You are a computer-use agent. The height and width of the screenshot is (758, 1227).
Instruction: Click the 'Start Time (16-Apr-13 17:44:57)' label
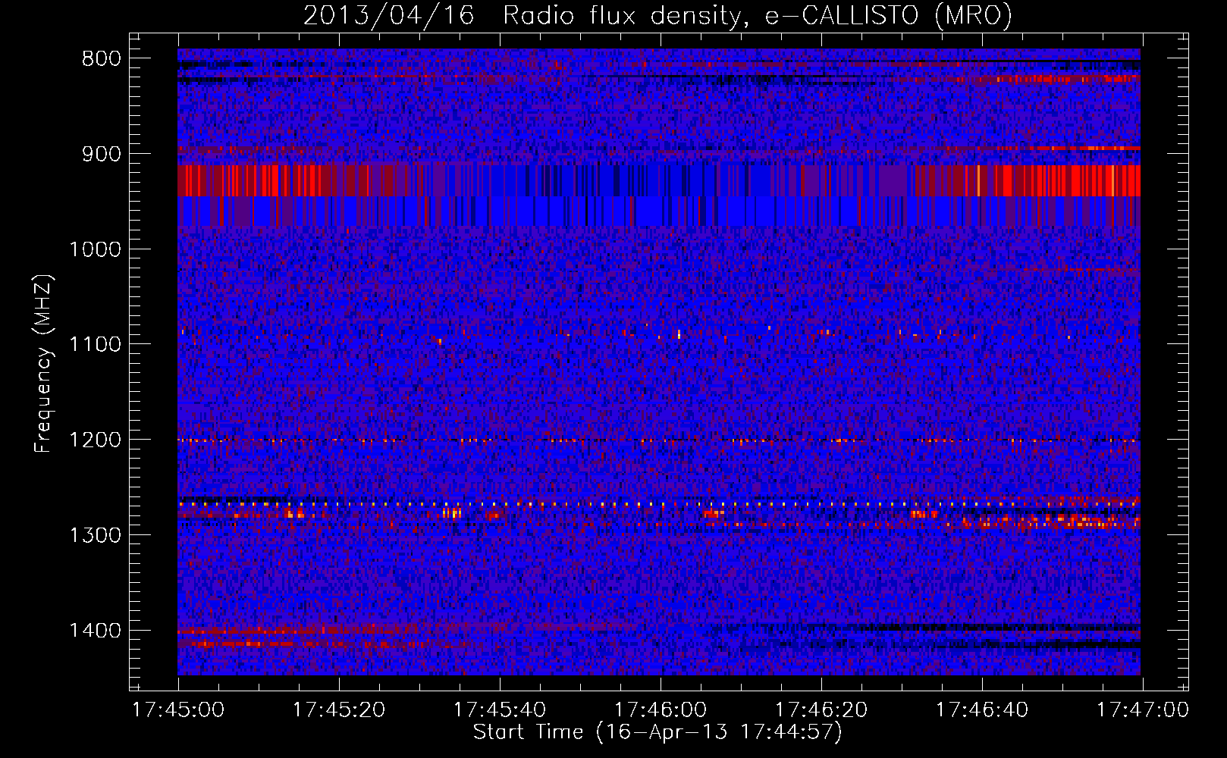pos(657,732)
